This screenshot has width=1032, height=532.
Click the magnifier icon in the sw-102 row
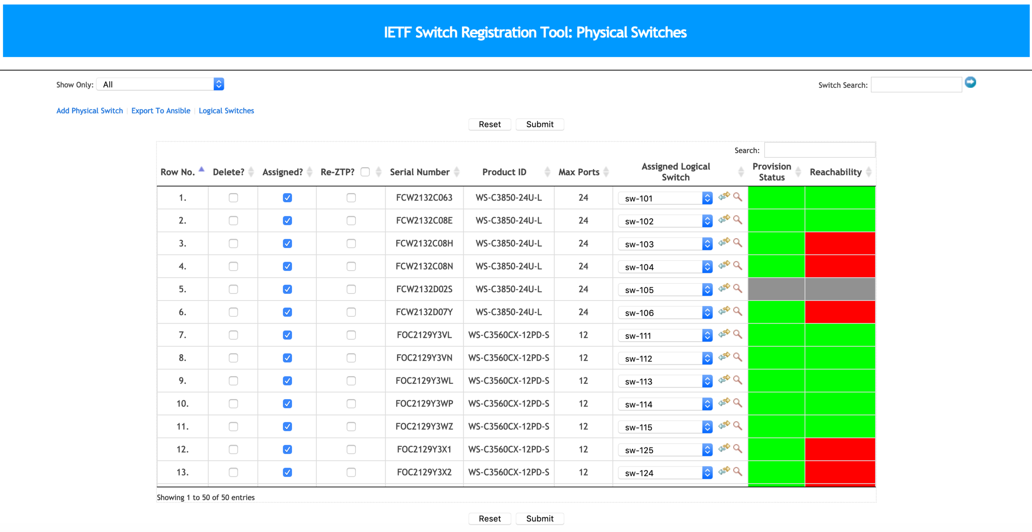pos(738,220)
